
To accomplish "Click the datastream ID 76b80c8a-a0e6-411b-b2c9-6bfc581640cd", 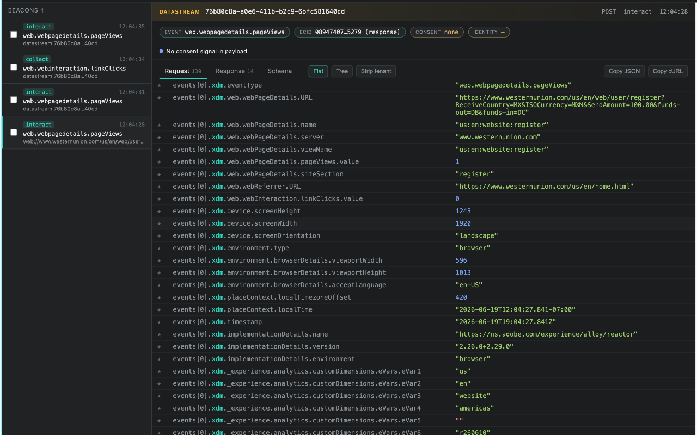I will point(274,11).
